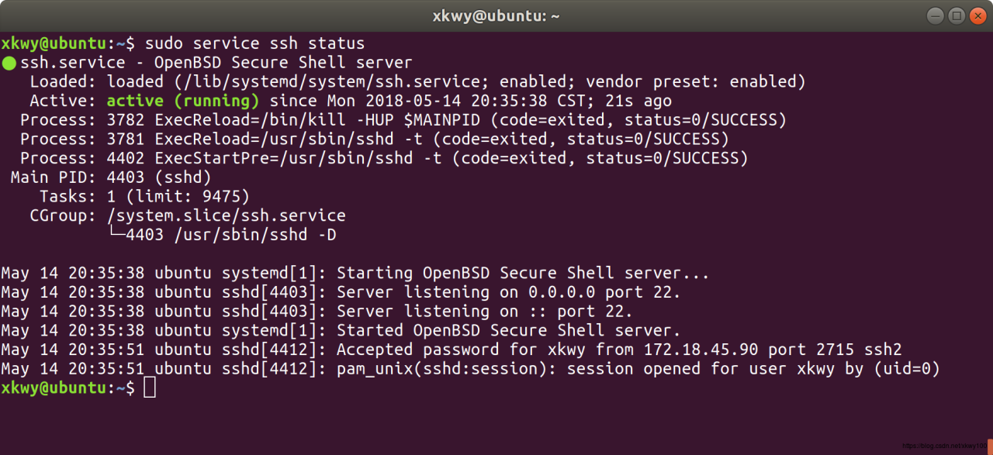Click the green ssh.service active status dot

9,62
